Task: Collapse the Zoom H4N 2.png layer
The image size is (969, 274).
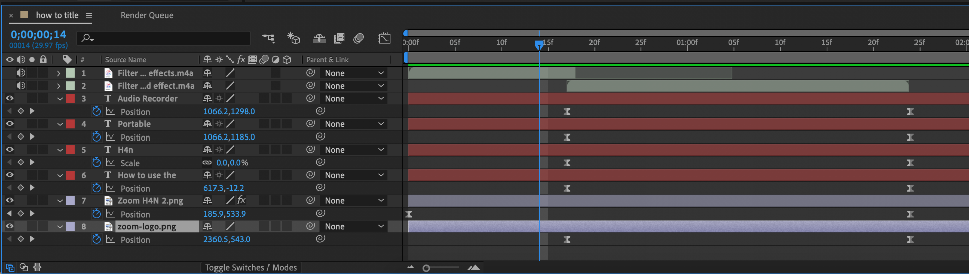Action: (x=60, y=201)
